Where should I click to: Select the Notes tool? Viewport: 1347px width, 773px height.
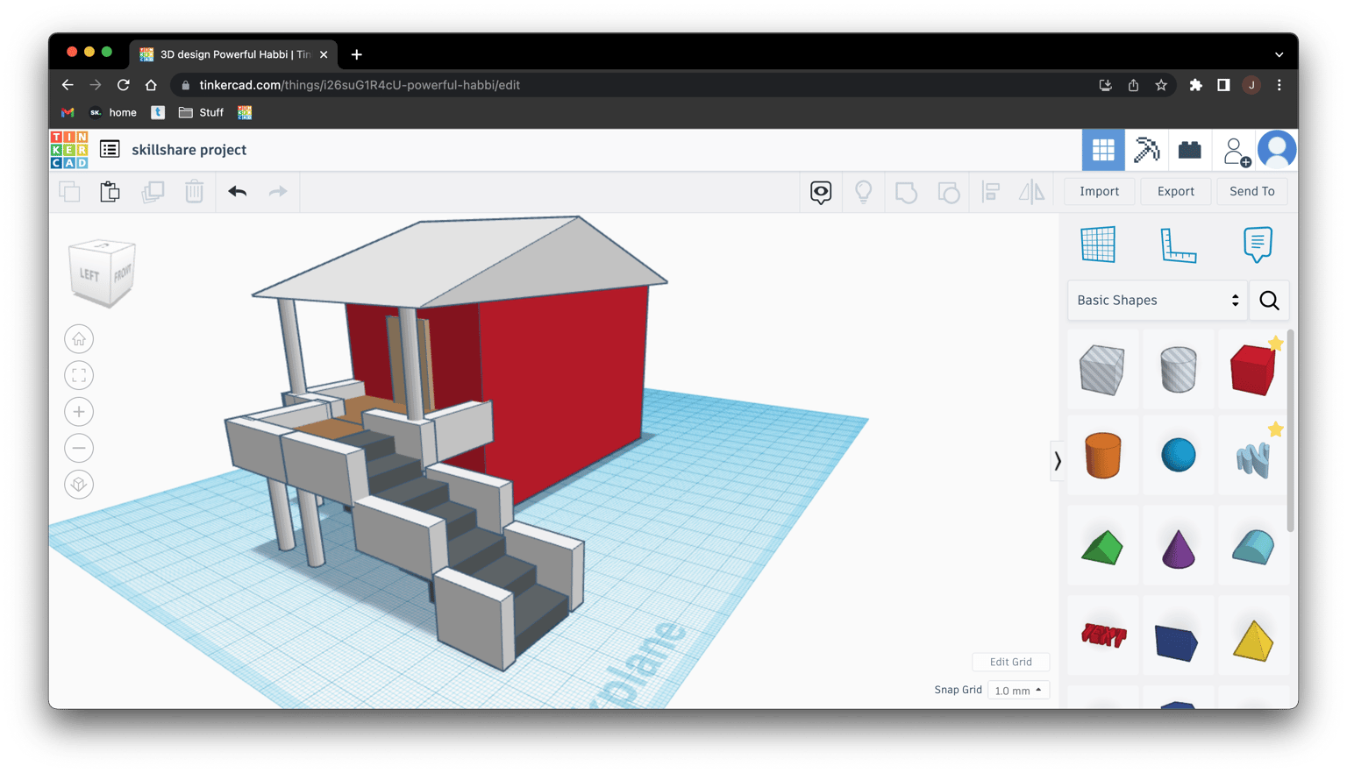1258,245
